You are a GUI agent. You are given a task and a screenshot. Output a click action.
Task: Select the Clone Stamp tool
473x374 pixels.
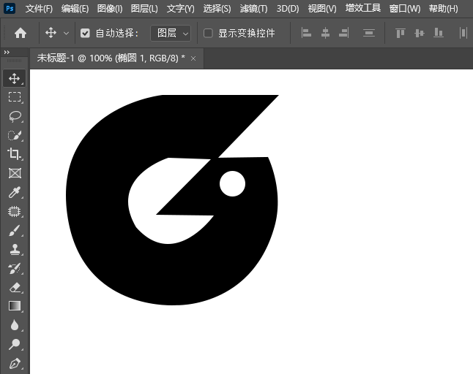14,249
